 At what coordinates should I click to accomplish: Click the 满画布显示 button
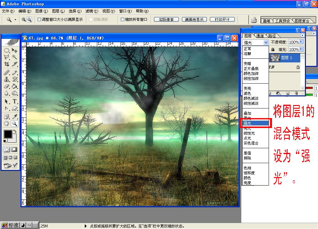click(194, 20)
